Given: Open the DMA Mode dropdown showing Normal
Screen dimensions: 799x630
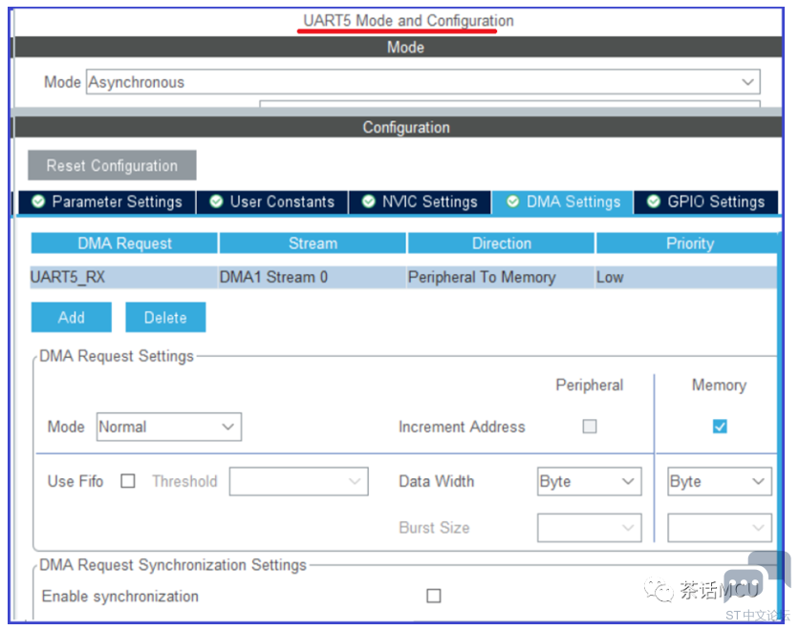Looking at the screenshot, I should [169, 427].
